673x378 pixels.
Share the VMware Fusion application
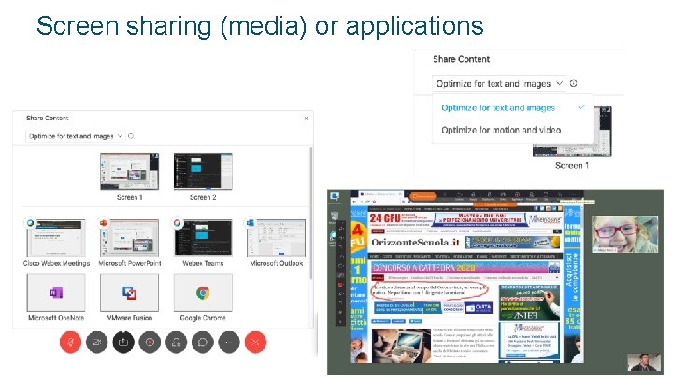[x=129, y=293]
